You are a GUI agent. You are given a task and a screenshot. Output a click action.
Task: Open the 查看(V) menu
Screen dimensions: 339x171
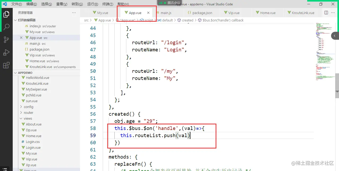pyautogui.click(x=62, y=4)
